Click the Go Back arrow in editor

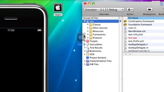(x=126, y=54)
